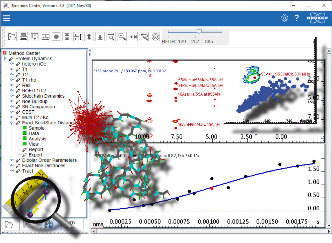
Task: Open settings via the gear icon
Action: 284,18
